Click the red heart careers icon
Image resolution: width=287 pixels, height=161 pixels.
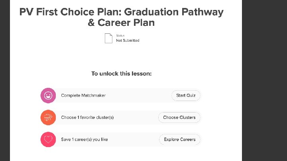(48, 140)
